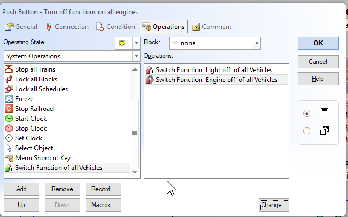Select 'Light off' operation in Operations list

(214, 70)
